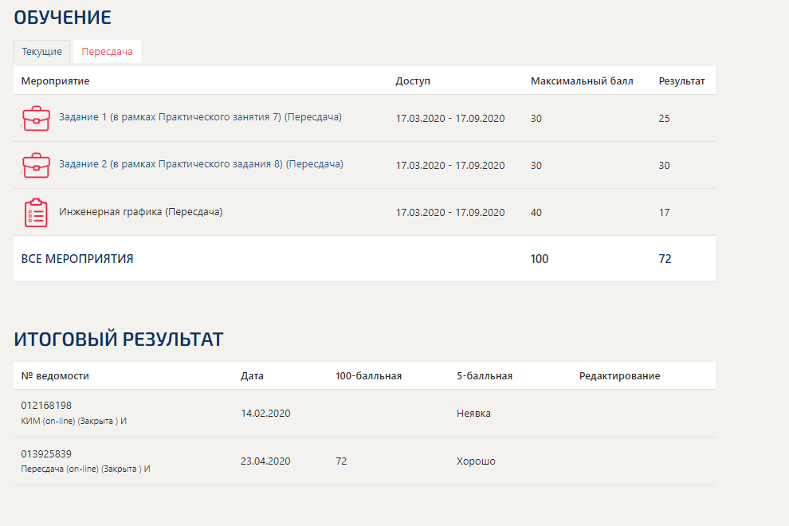Click the Неявка grade
This screenshot has width=789, height=526.
(x=473, y=414)
